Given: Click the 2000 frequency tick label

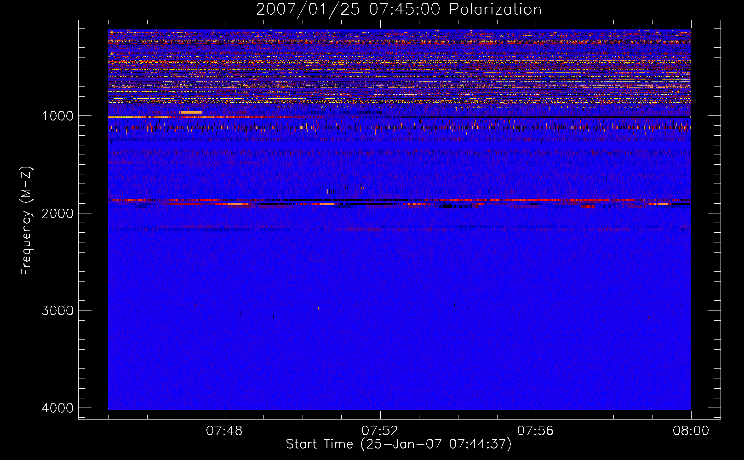Looking at the screenshot, I should pos(57,213).
